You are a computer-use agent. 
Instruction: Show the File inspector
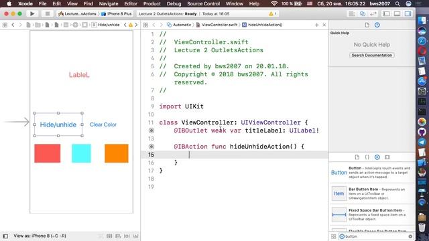pyautogui.click(x=367, y=25)
